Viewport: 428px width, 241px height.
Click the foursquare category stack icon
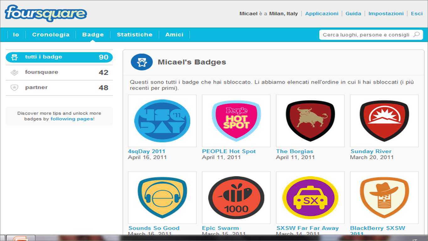tap(14, 72)
